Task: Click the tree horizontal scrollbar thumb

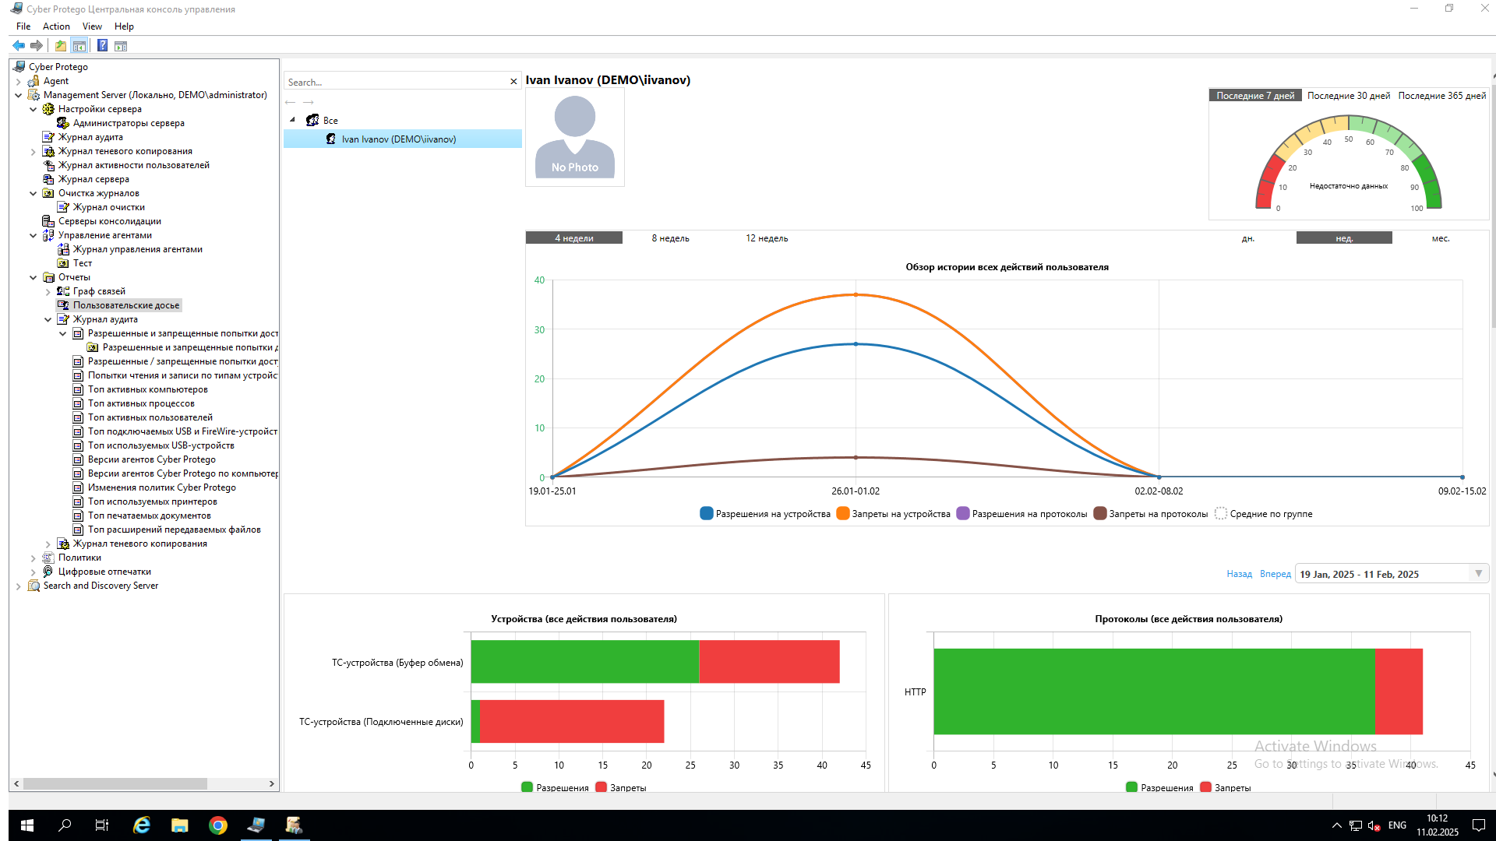Action: [x=115, y=783]
